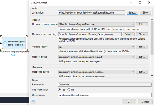This screenshot has width=154, height=105.
Task: Click Edit for Request queue
Action: (x=142, y=57)
